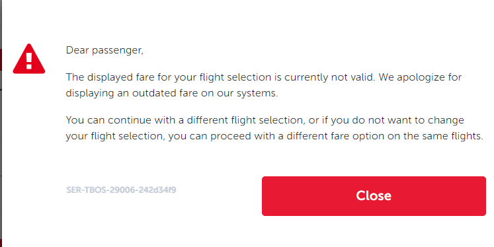
Task: Click the line beginning "your flight selection, you can proceed"
Action: pos(274,137)
